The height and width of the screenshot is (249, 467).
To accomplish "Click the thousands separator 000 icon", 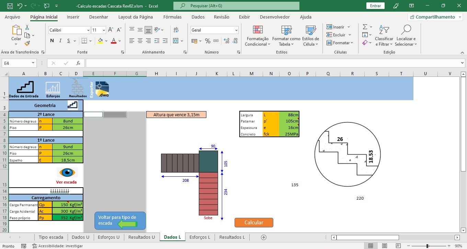I will click(216, 41).
